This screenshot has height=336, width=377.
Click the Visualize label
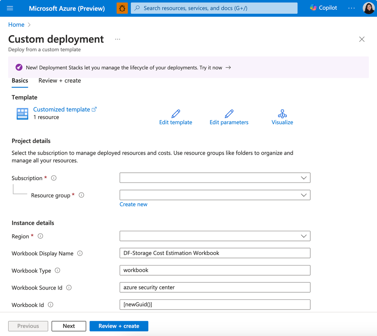point(282,122)
